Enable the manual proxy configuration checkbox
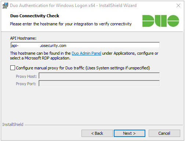Image resolution: width=185 pixels, height=141 pixels. 12,68
